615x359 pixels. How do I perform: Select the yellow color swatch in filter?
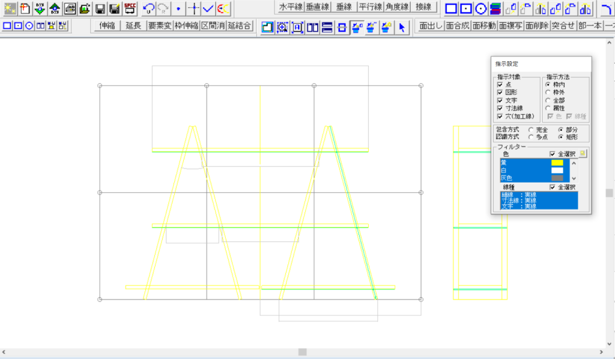pos(557,163)
